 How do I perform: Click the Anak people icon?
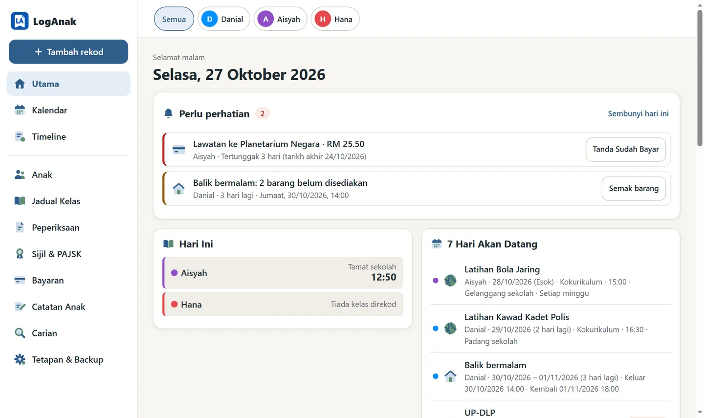tap(20, 175)
